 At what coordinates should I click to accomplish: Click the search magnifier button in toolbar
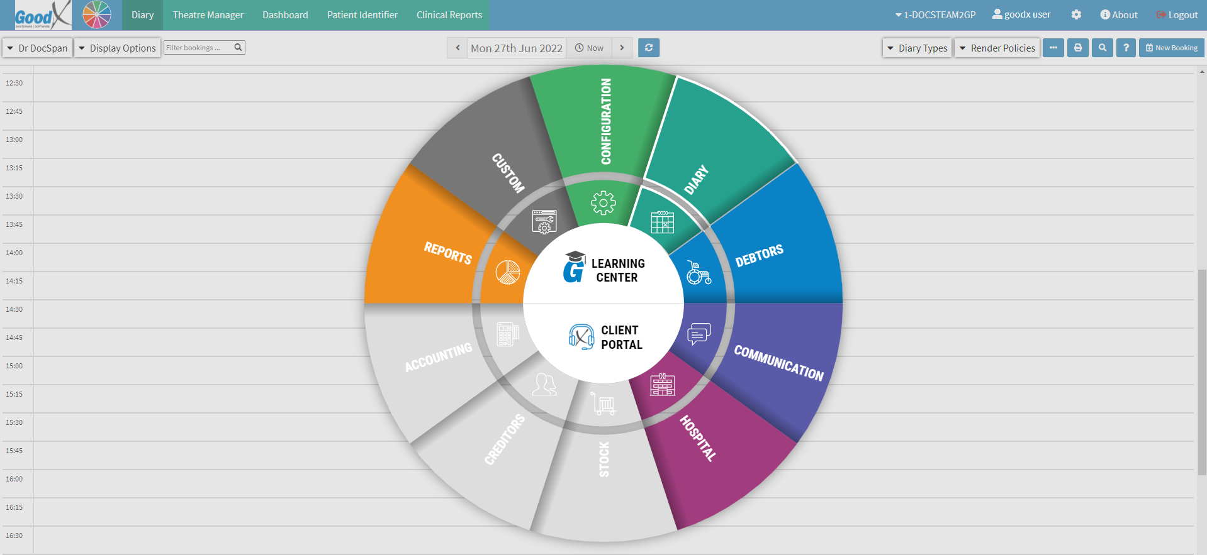1103,48
